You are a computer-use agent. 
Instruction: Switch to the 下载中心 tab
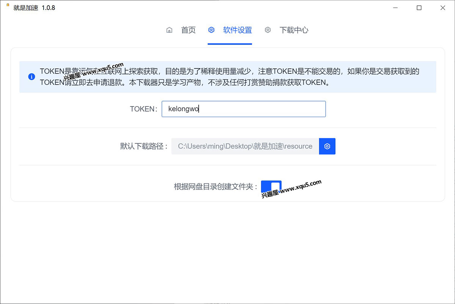294,30
